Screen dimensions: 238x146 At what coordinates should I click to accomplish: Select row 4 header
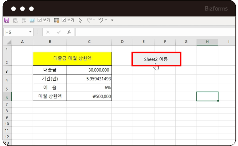pyautogui.click(x=7, y=79)
